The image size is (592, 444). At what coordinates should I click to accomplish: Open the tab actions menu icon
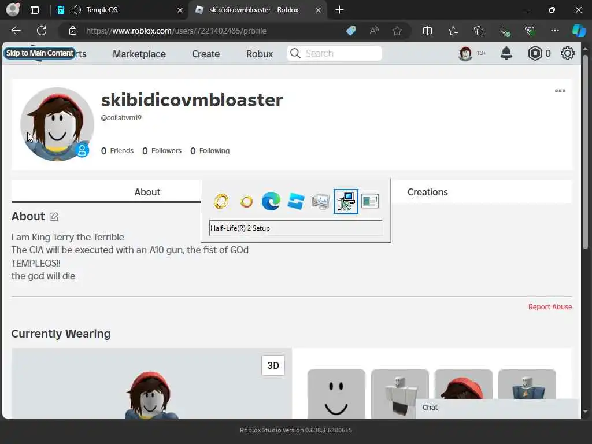pos(34,10)
